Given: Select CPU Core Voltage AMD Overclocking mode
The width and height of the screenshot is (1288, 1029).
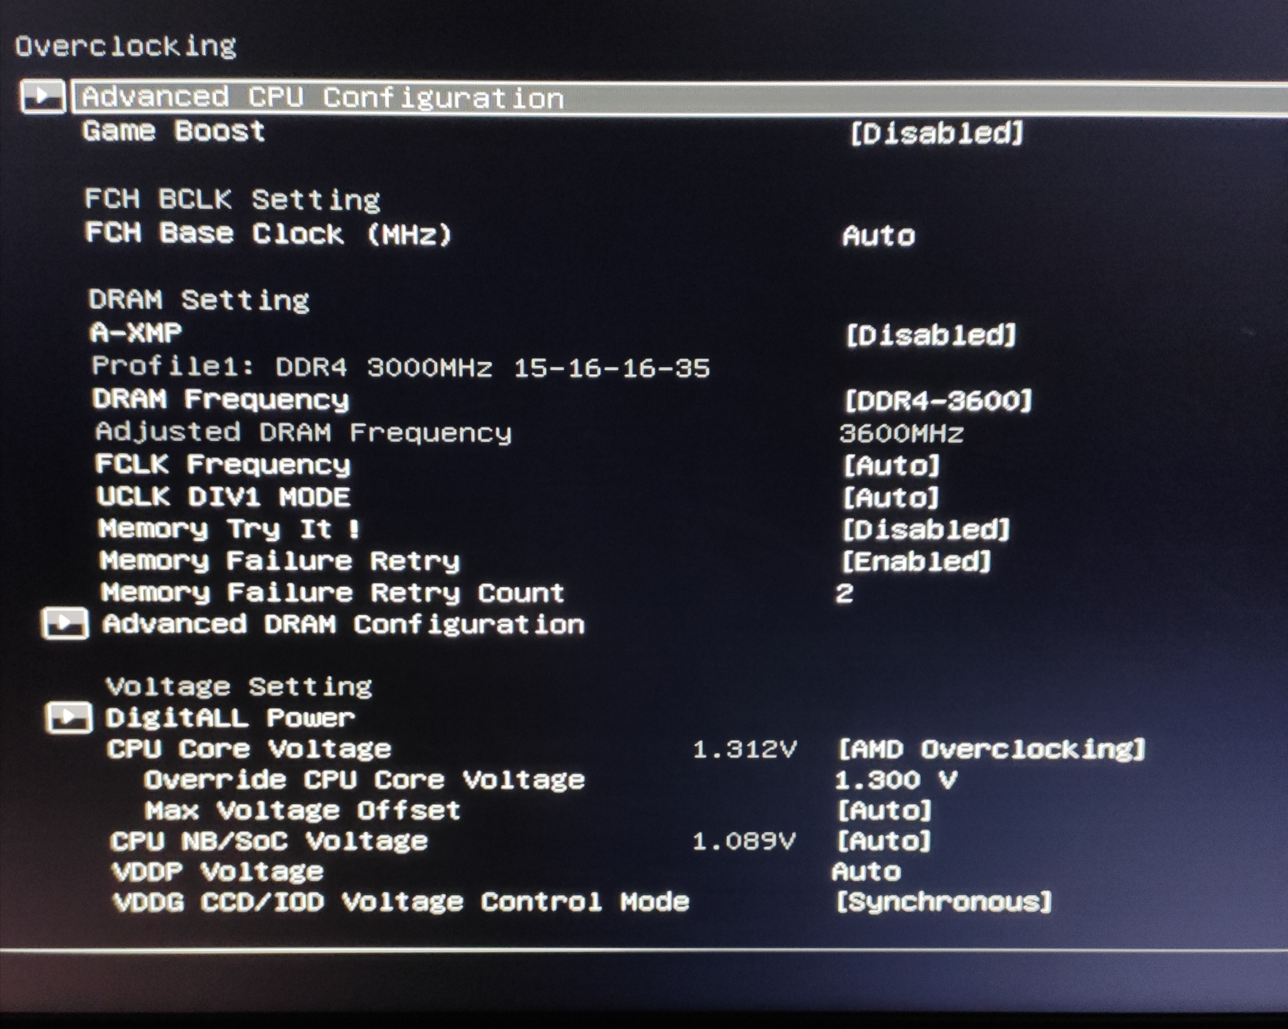Looking at the screenshot, I should (991, 749).
